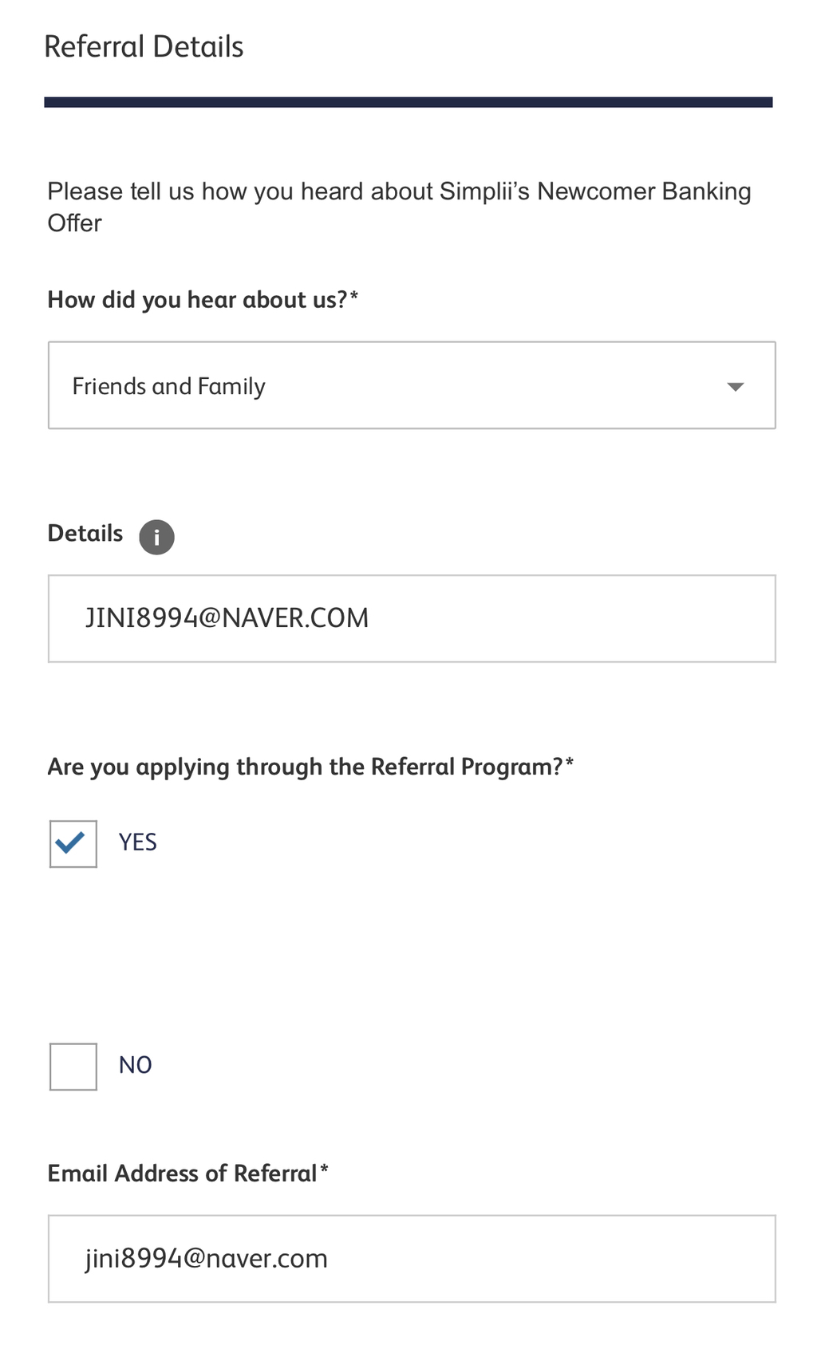The image size is (817, 1345).
Task: Click the asterisk after 'Email Address of Referral'
Action: click(x=324, y=1170)
